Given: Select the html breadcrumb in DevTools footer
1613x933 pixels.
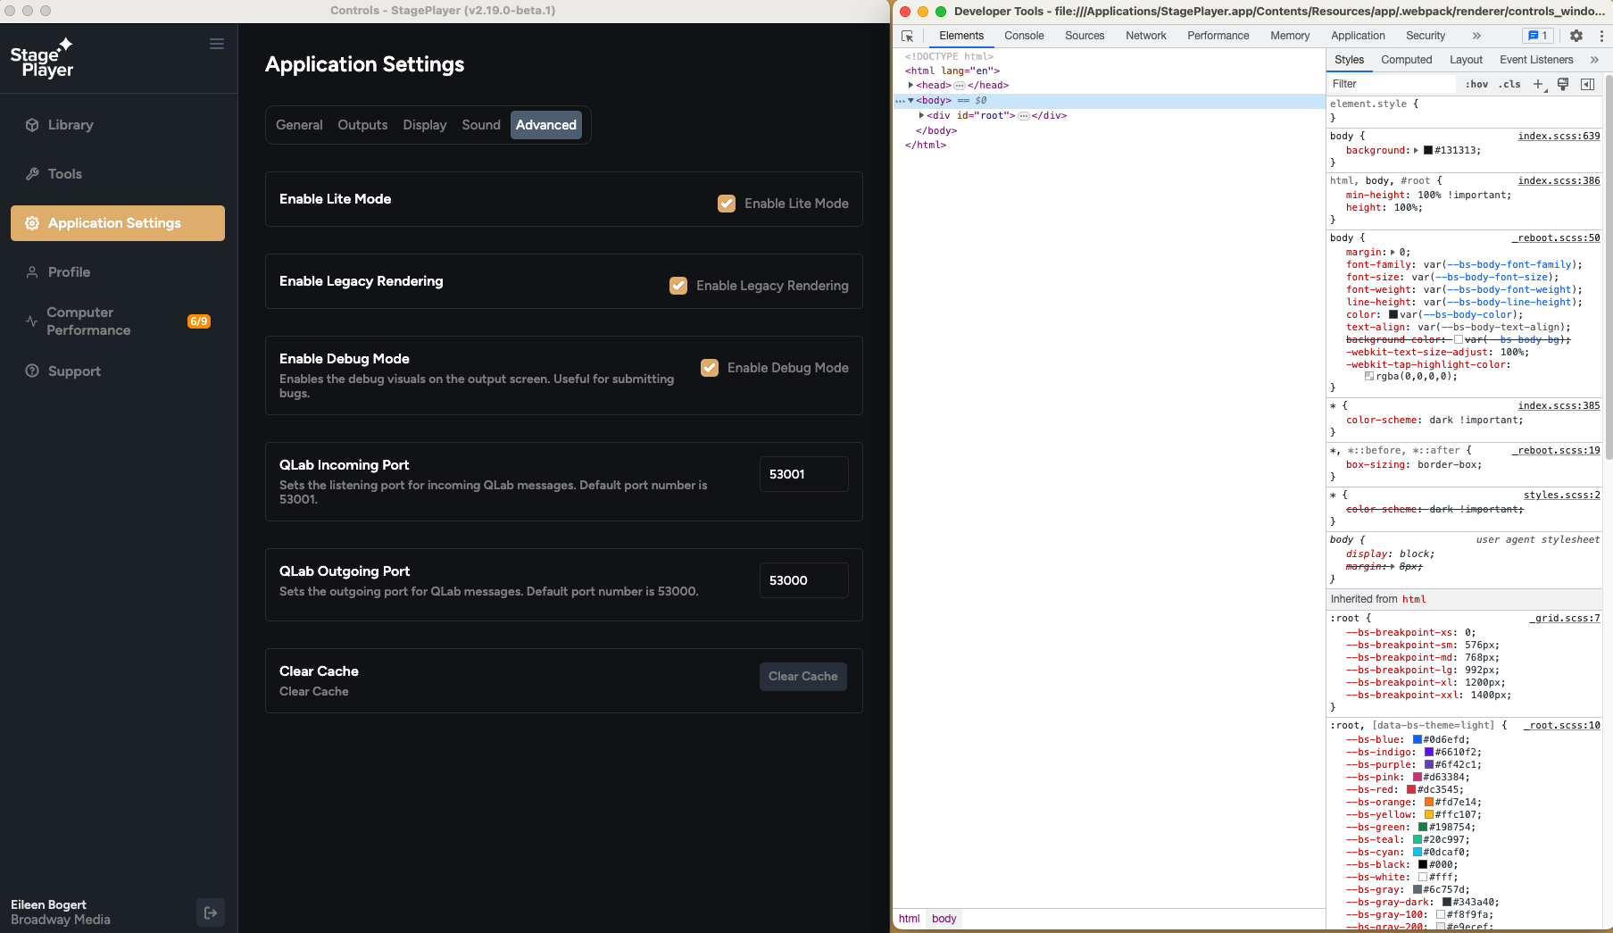Looking at the screenshot, I should pyautogui.click(x=909, y=919).
